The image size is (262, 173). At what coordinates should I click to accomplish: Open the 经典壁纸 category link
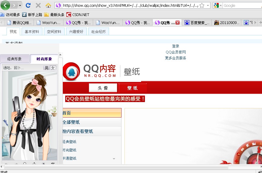click(70, 142)
